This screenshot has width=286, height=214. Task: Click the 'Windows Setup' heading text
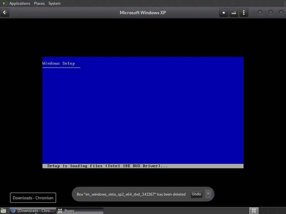59,63
